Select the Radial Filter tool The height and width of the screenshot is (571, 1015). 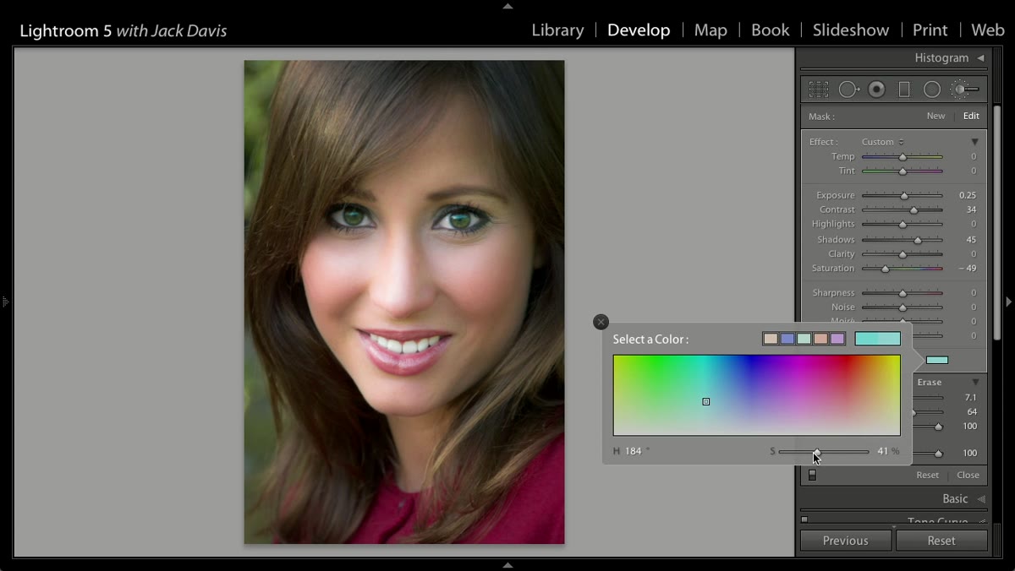coord(932,90)
